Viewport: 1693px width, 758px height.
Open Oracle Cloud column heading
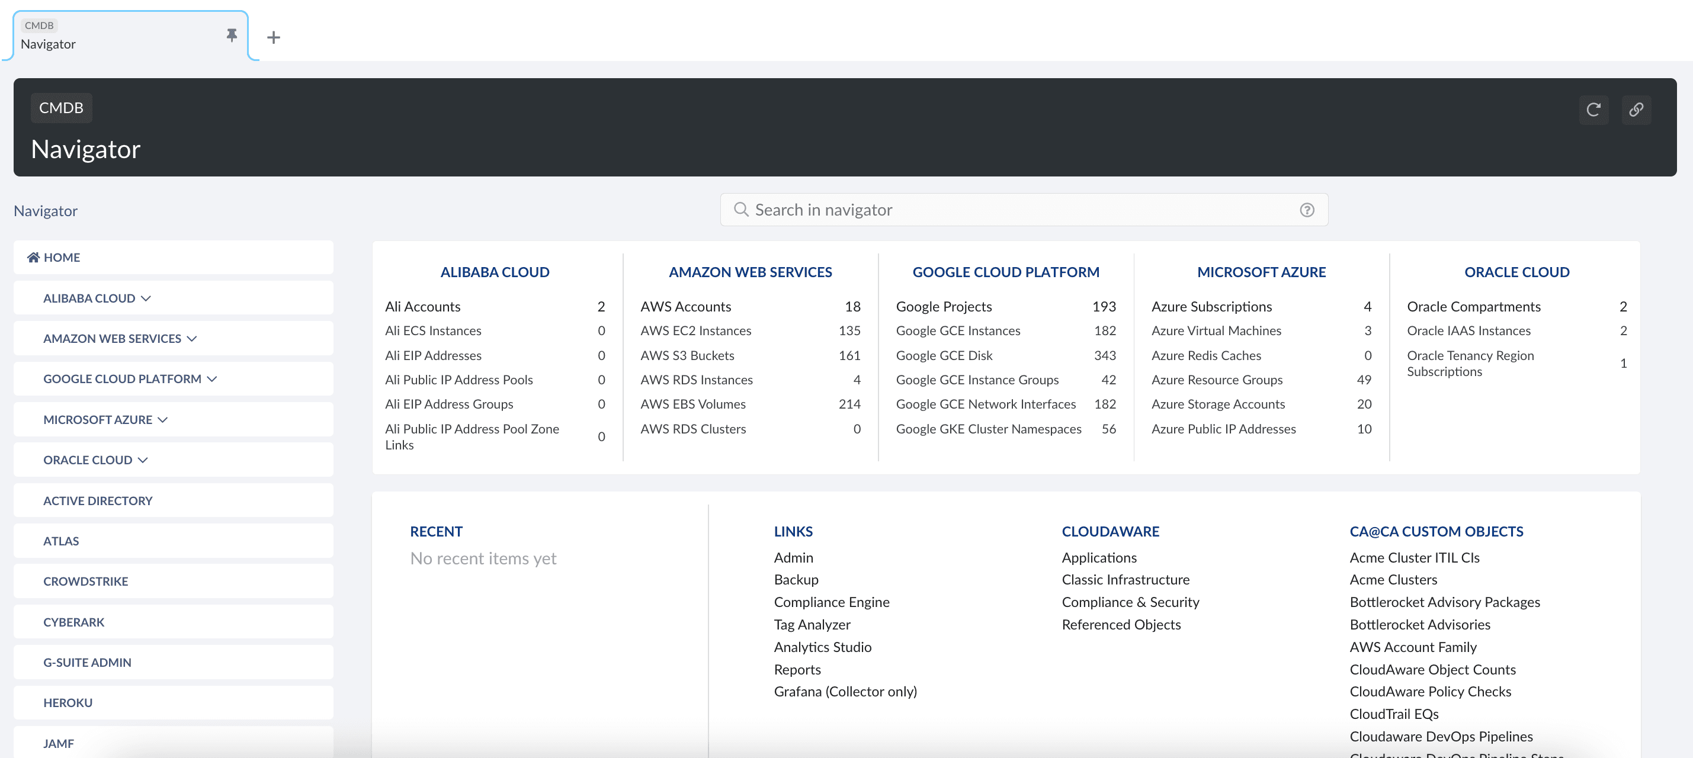[1517, 272]
